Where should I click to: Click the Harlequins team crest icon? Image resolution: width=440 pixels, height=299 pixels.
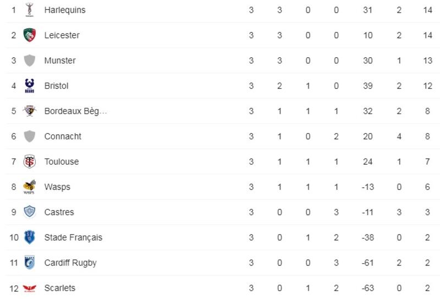click(30, 10)
